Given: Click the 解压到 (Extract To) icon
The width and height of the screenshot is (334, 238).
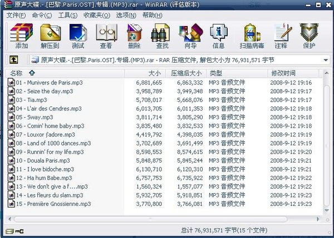Looking at the screenshot, I should pyautogui.click(x=50, y=36).
